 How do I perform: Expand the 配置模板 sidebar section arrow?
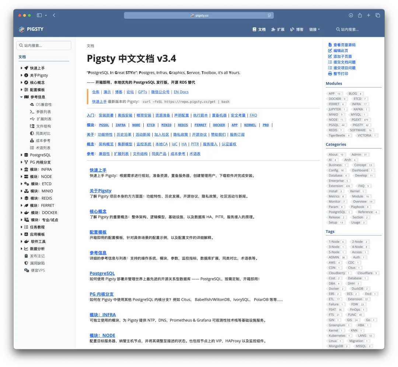21,90
